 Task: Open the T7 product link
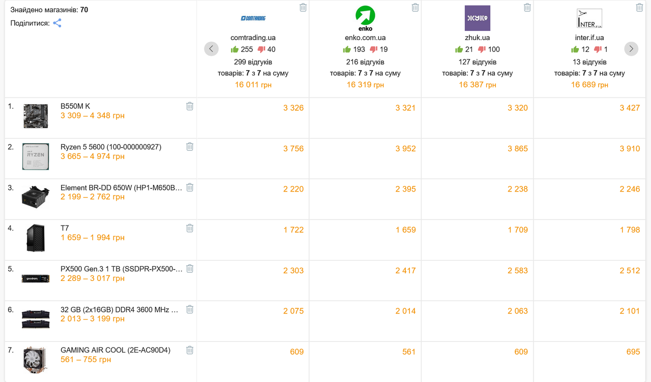[x=65, y=228]
